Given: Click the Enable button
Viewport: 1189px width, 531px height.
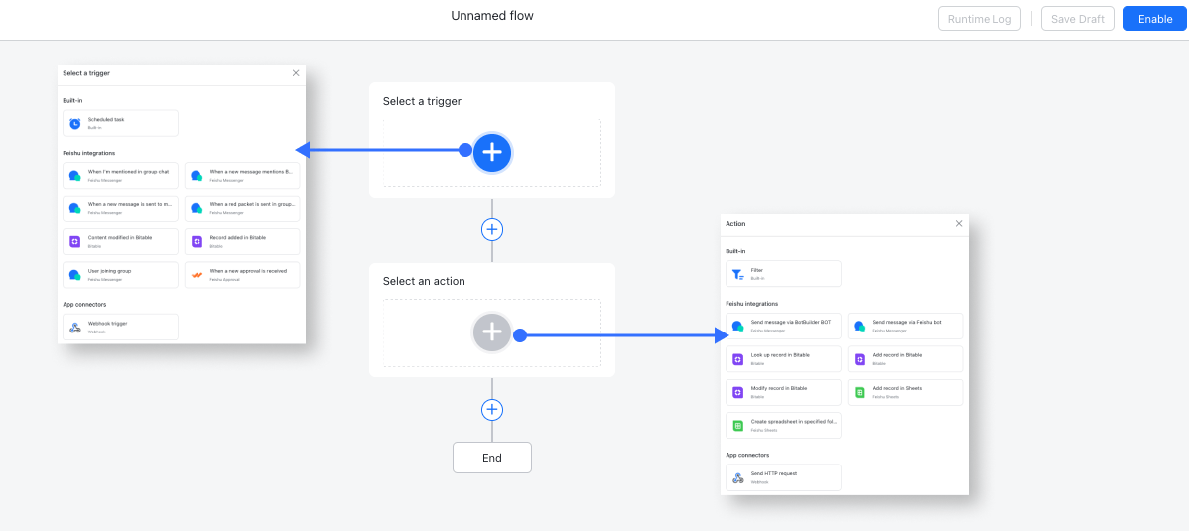Looking at the screenshot, I should coord(1154,19).
